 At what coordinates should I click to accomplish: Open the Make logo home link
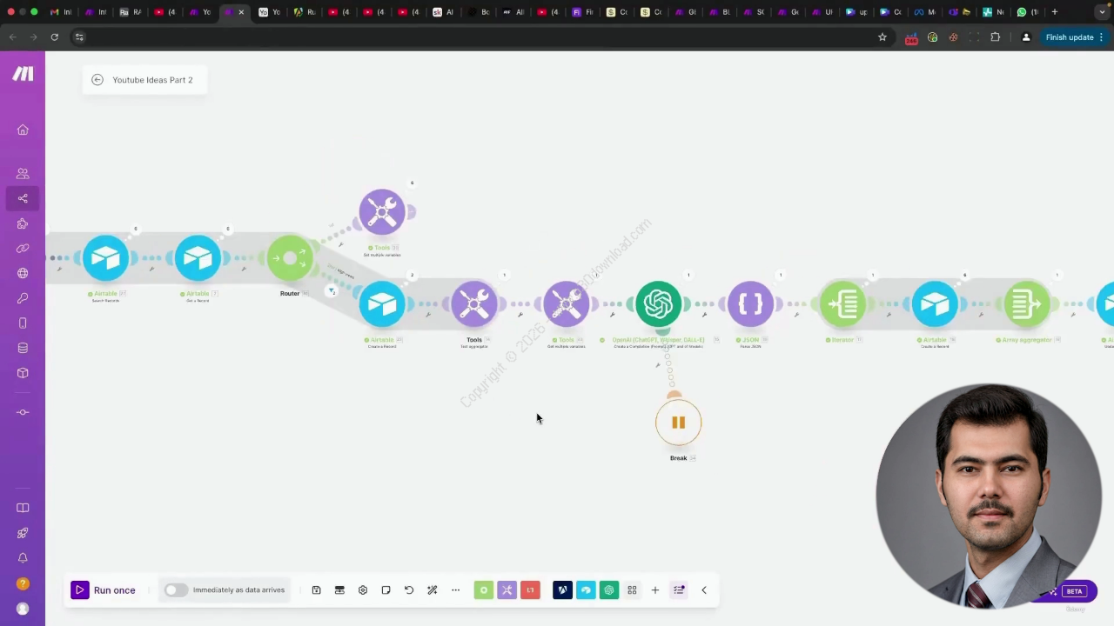(23, 74)
